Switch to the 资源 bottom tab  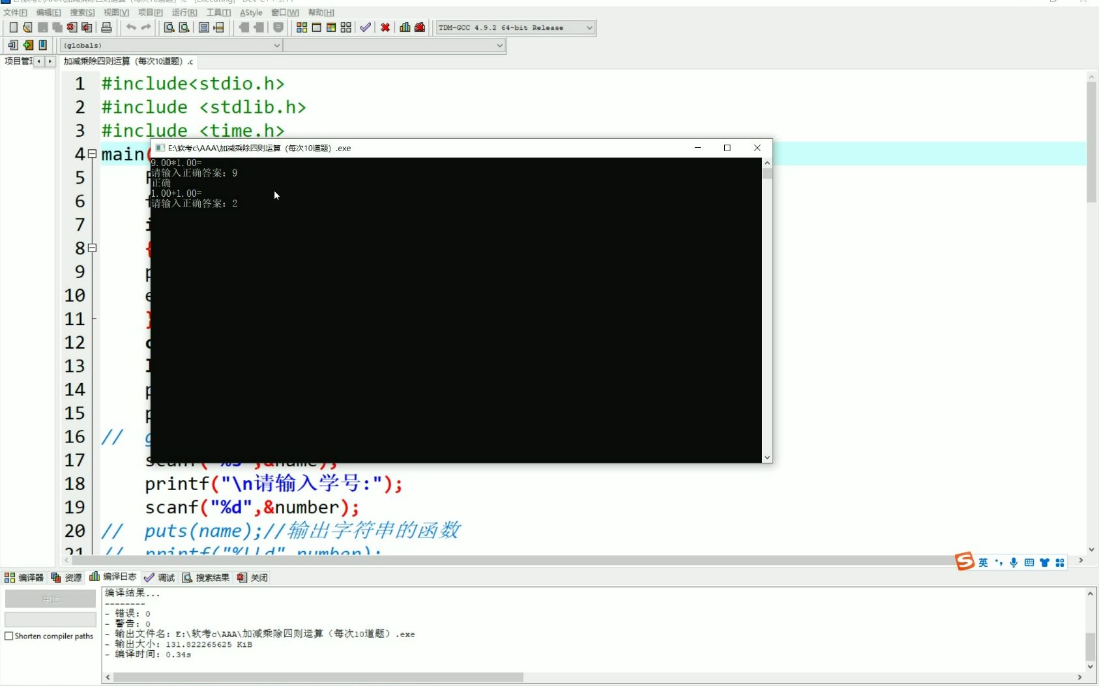[66, 577]
